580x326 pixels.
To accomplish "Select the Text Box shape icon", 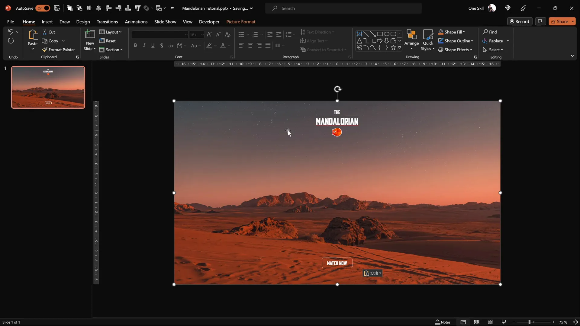I will 359,34.
